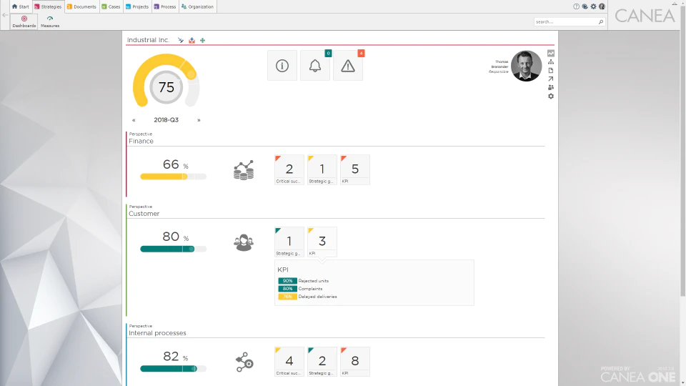Expand Internal processes KPI tile showing 8

(x=355, y=362)
